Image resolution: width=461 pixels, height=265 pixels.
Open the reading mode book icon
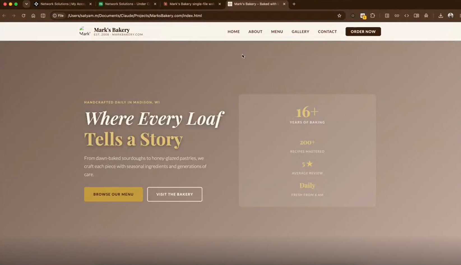[x=416, y=16]
